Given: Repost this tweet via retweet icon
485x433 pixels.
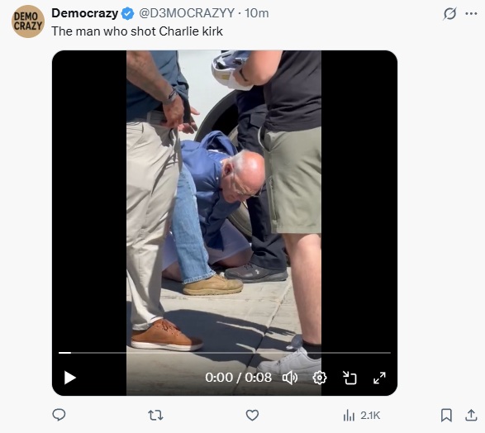Looking at the screenshot, I should pyautogui.click(x=155, y=415).
